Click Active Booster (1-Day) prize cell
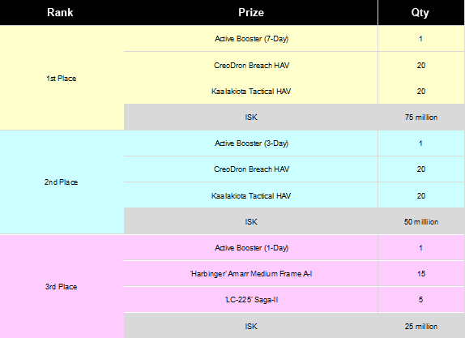This screenshot has height=338, width=465. (251, 247)
